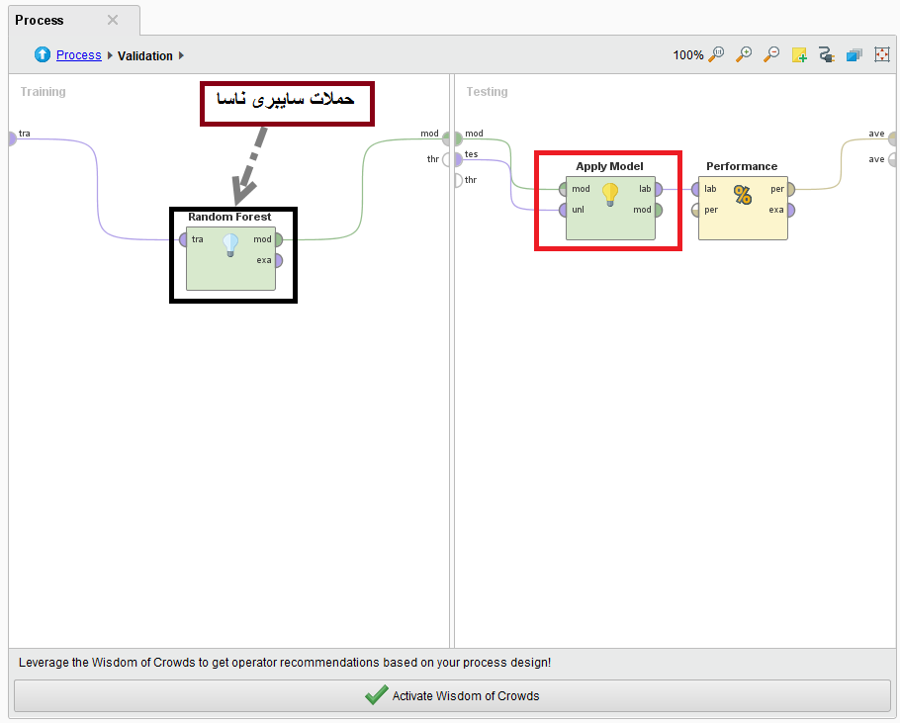Zoom in with the plus magnifier icon
900x723 pixels.
tap(744, 54)
